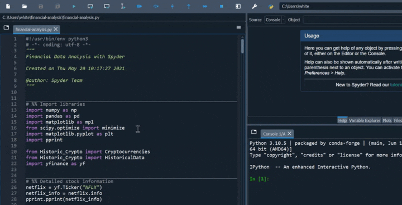Screen dimensions: 402x205
Task: Click the Object input field in Help
Action: pos(352,19)
